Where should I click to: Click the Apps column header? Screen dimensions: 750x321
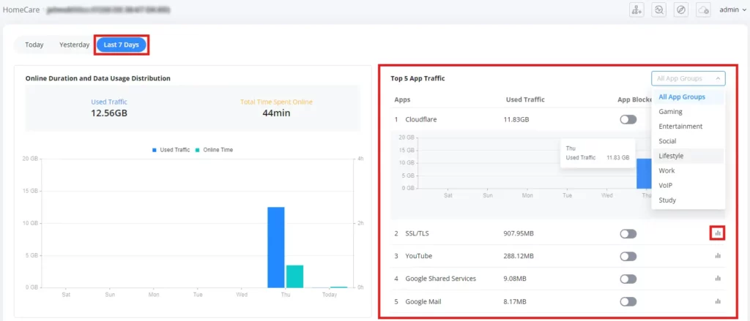(x=402, y=100)
